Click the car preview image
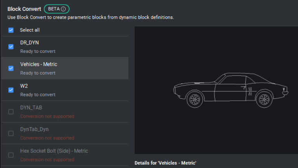Viewport: 298px width, 168px height. pos(231,90)
